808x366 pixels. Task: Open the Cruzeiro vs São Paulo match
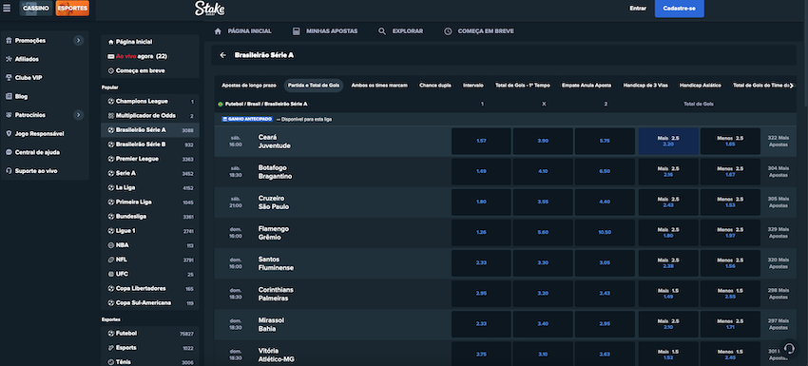click(x=274, y=202)
